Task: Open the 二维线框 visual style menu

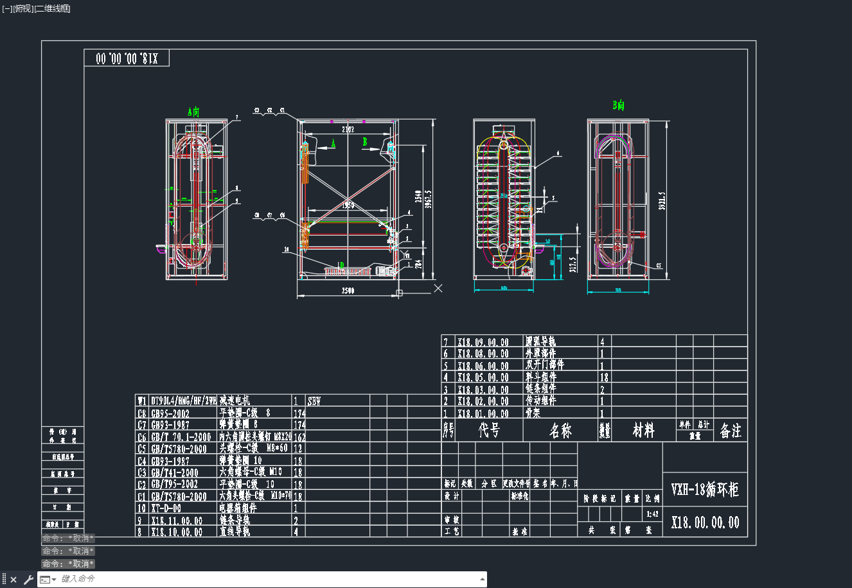Action: (52, 8)
